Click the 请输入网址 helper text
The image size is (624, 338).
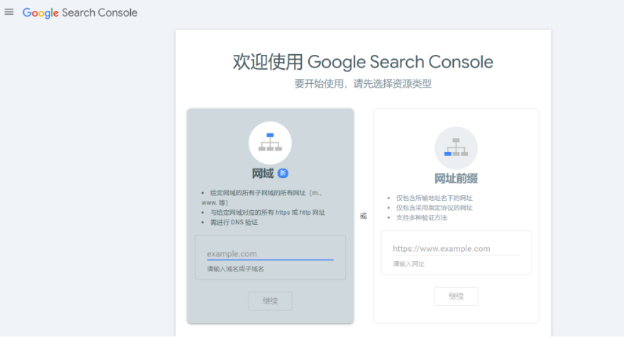pos(408,264)
